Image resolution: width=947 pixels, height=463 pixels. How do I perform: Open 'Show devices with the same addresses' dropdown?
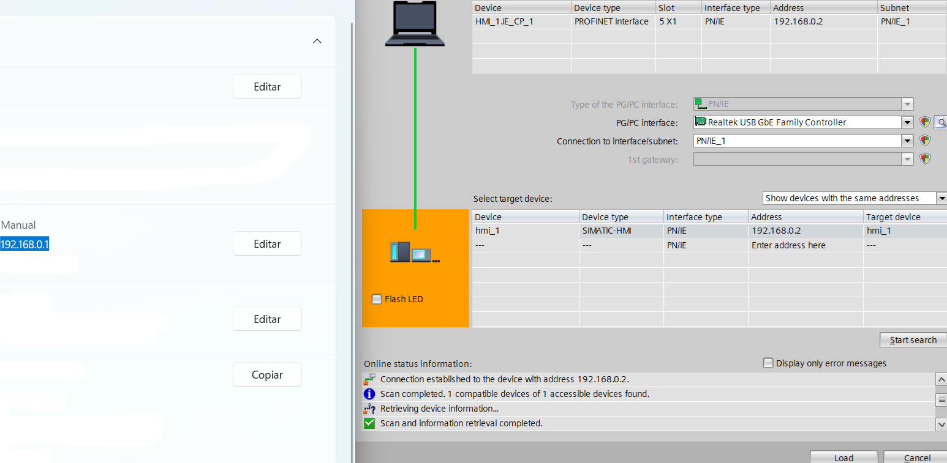pos(941,198)
